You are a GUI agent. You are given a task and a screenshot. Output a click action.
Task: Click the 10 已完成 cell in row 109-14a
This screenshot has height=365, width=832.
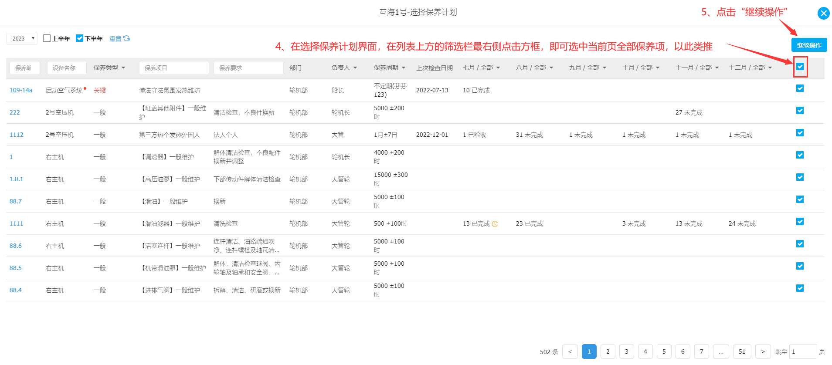coord(476,90)
